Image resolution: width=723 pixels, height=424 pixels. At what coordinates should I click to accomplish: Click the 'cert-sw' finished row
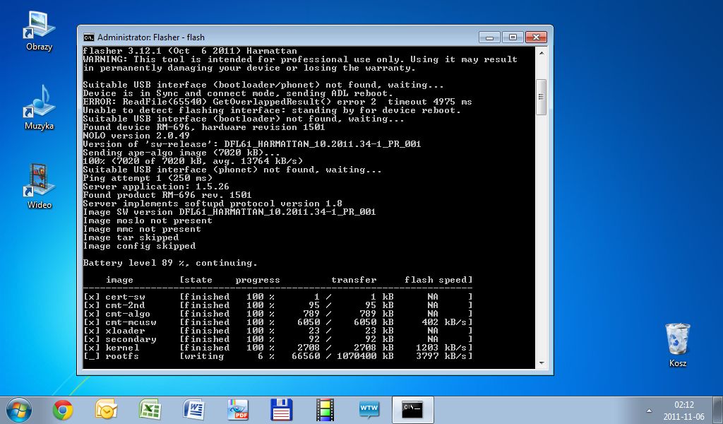[x=278, y=297]
